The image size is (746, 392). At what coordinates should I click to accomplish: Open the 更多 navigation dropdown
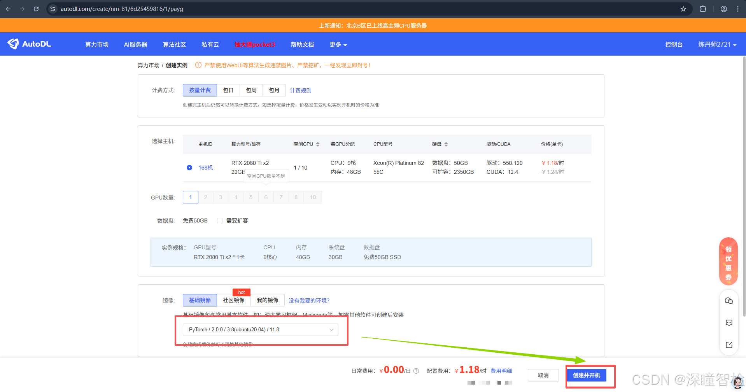coord(338,45)
